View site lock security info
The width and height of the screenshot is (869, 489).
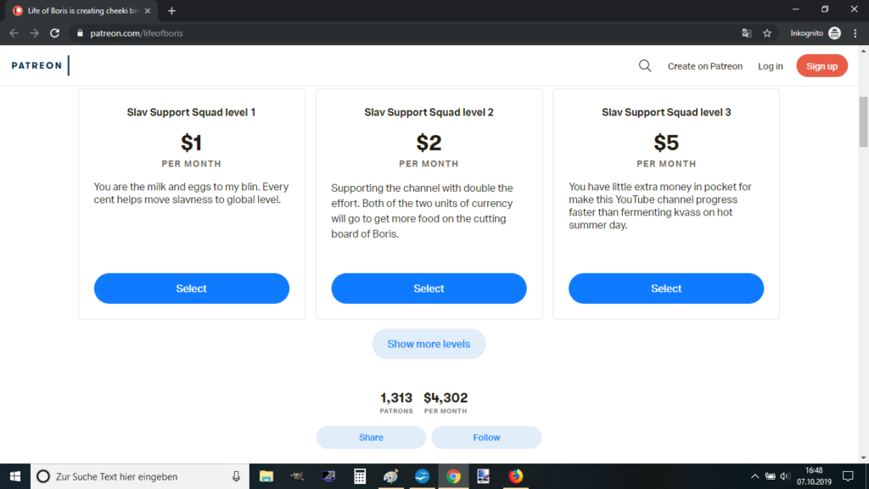(80, 33)
